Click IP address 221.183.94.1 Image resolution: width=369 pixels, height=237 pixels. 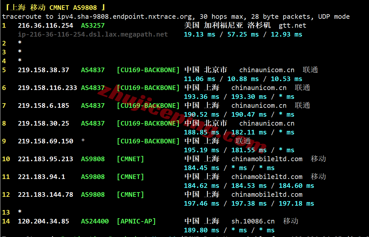pyautogui.click(x=42, y=177)
